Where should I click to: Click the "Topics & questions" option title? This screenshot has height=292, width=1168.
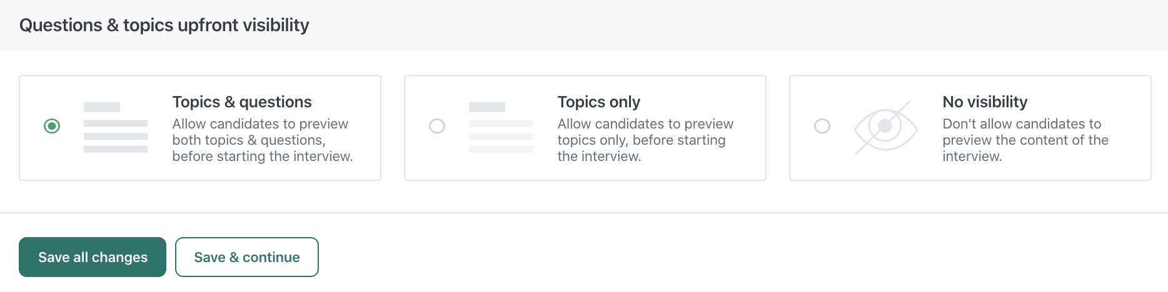242,102
